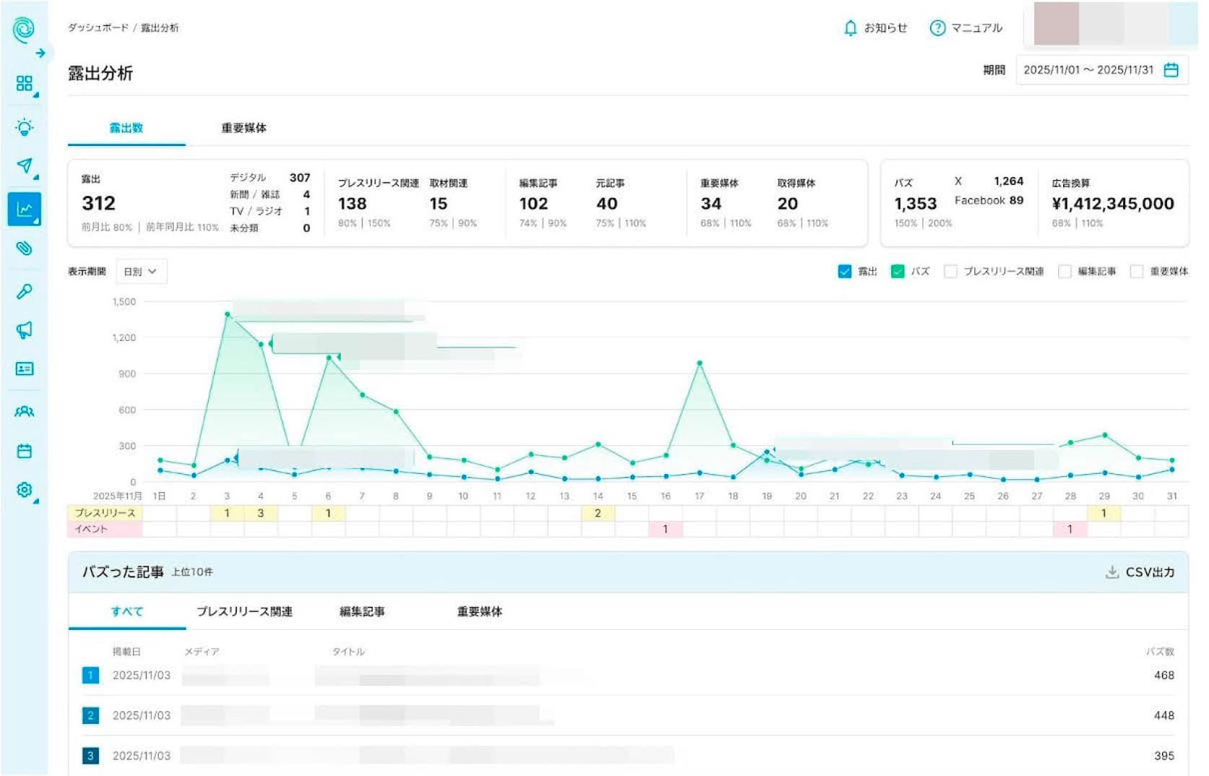Open the calendar icon in sidebar
The height and width of the screenshot is (776, 1209).
(24, 452)
